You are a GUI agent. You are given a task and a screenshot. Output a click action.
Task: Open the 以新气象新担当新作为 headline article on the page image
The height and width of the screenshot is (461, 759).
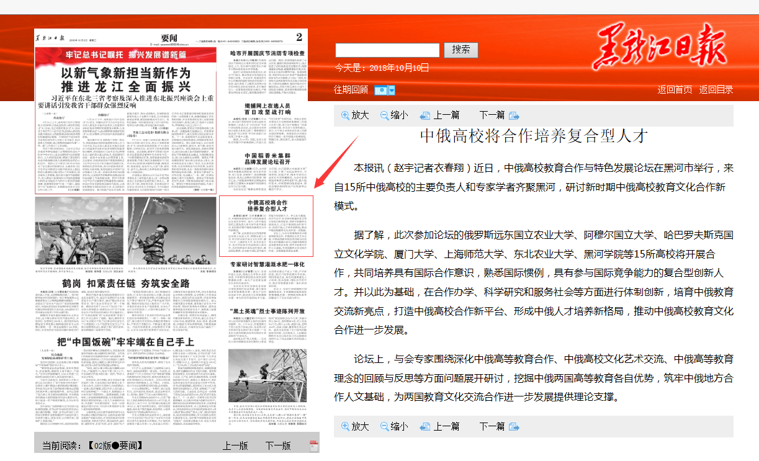coord(125,79)
